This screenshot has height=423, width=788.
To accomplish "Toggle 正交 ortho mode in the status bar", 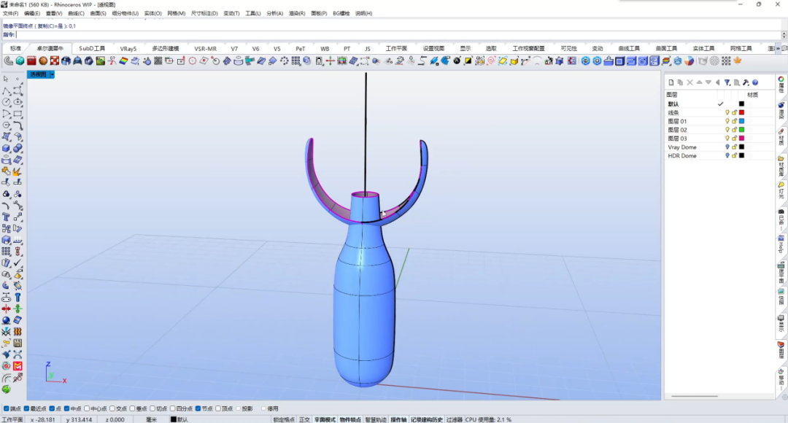I will (304, 419).
